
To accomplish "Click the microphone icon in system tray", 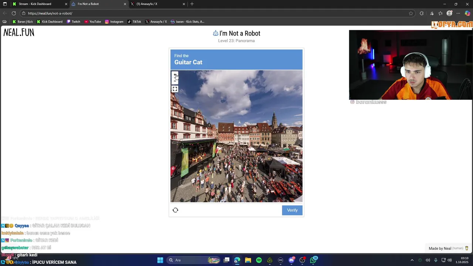I will [x=436, y=260].
